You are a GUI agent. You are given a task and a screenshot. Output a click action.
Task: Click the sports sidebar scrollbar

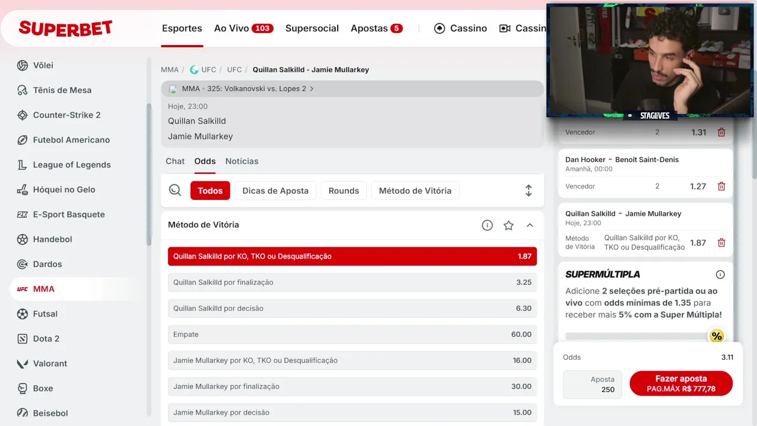pos(149,175)
